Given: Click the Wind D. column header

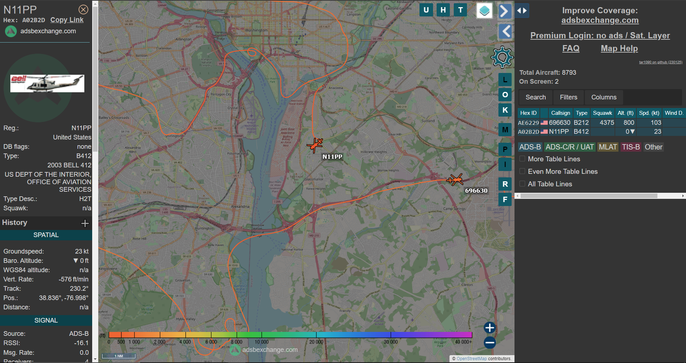Looking at the screenshot, I should [674, 113].
